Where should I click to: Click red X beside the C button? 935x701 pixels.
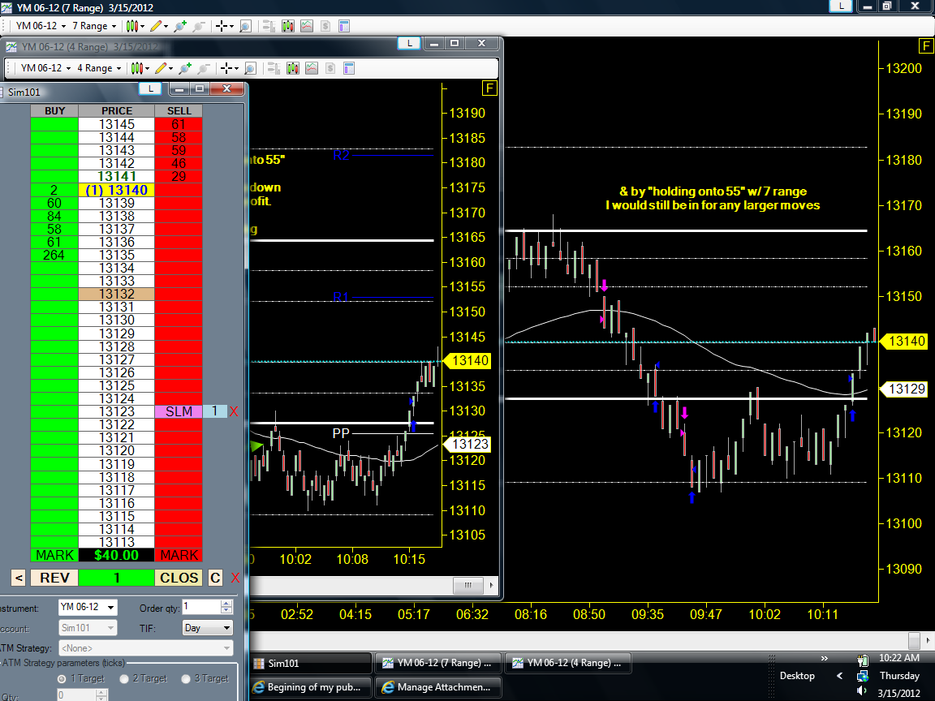(x=235, y=578)
